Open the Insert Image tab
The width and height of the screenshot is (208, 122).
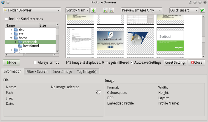click(x=62, y=71)
